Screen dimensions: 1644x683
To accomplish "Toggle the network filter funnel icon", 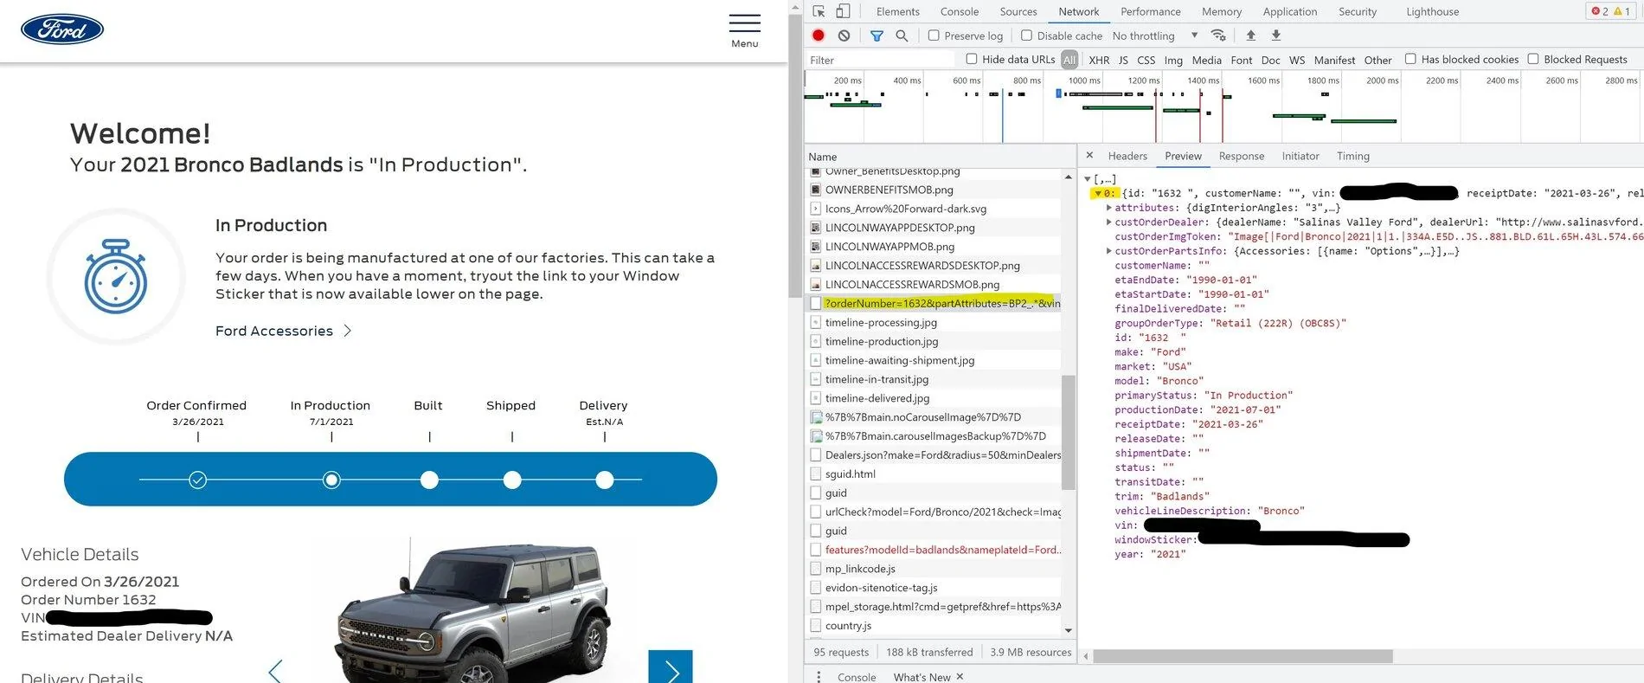I will 877,35.
